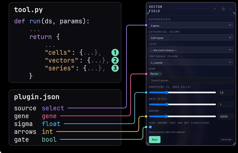Click the tool.py heading

[x=28, y=10]
